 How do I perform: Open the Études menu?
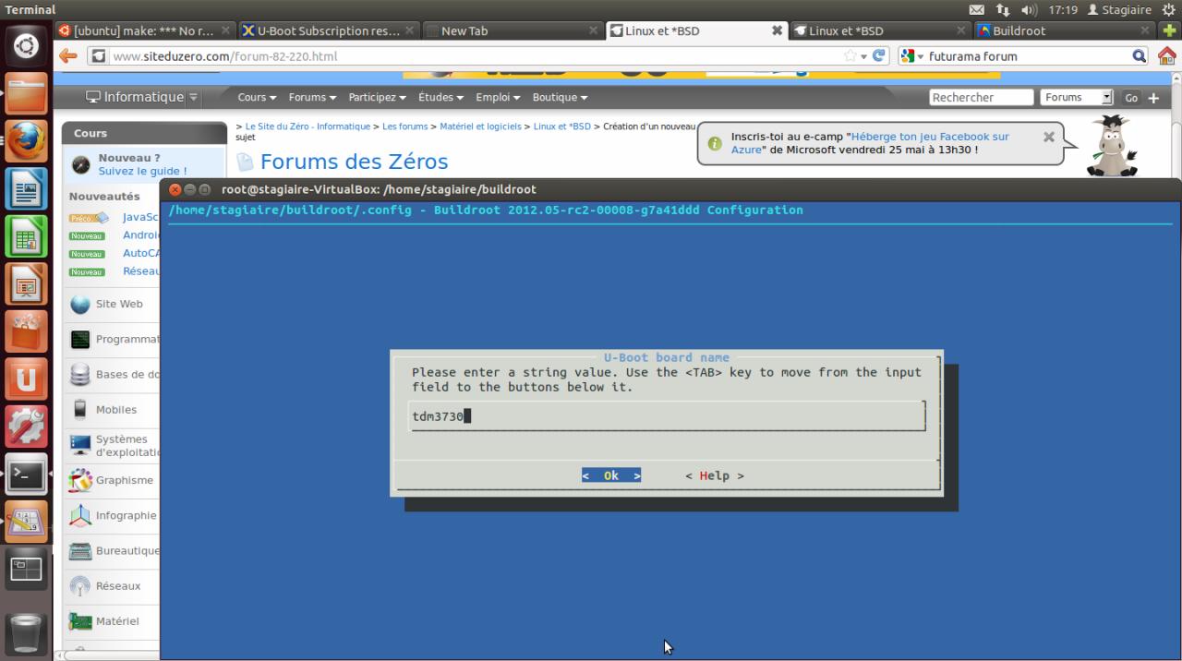click(441, 97)
